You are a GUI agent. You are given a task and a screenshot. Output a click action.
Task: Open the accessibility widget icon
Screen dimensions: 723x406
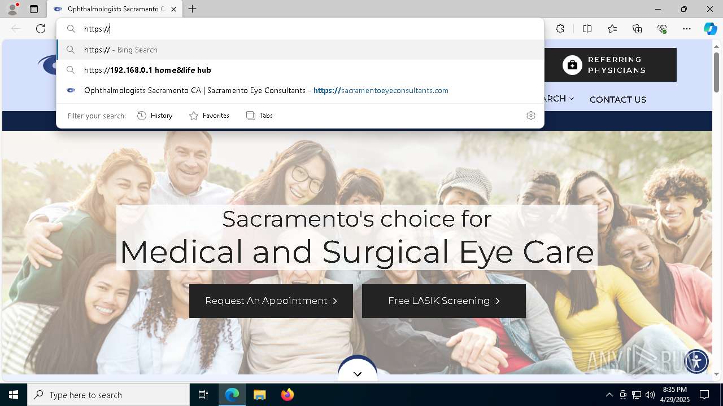[696, 361]
